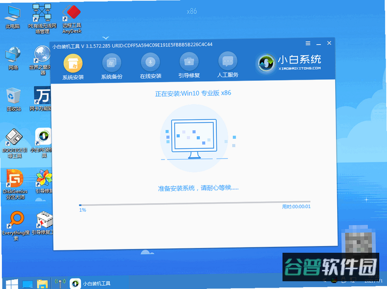Open the hamburger menu in title bar

(308, 43)
